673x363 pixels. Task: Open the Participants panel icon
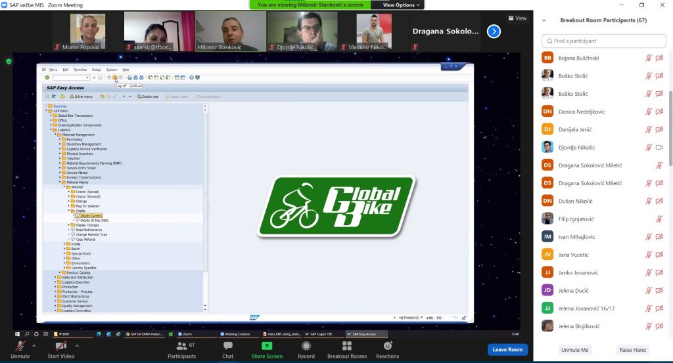(x=182, y=345)
